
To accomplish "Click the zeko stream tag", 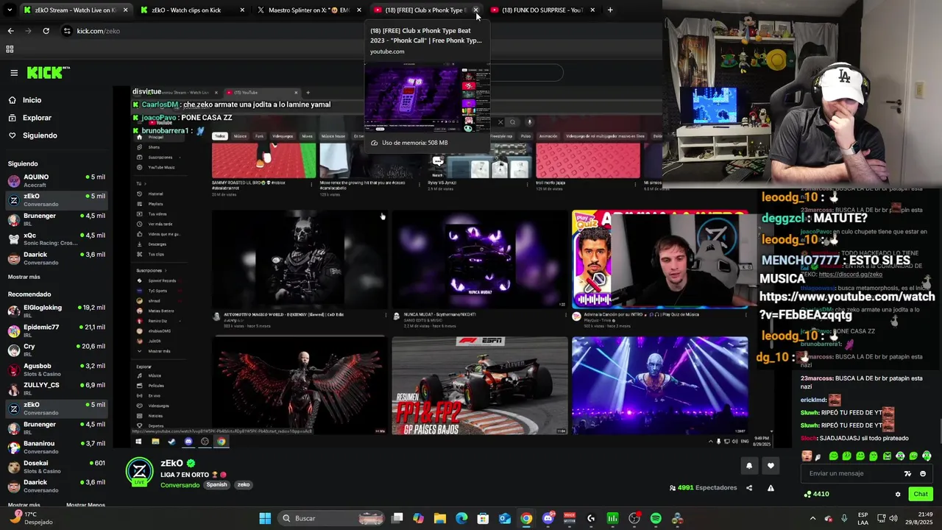I will coord(244,485).
